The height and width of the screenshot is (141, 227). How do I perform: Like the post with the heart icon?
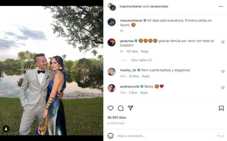coord(111,108)
